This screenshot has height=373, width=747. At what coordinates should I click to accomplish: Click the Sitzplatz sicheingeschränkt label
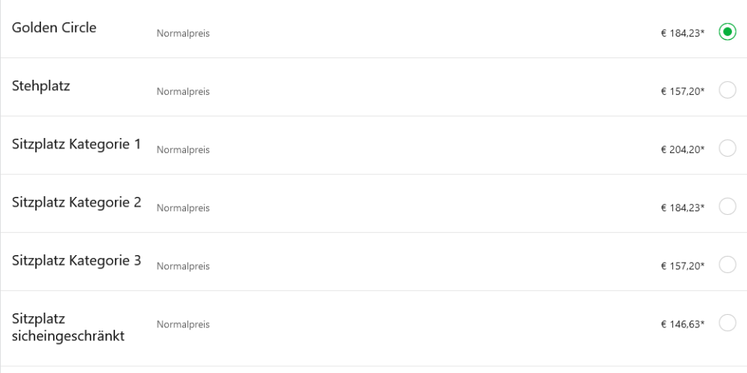point(68,327)
